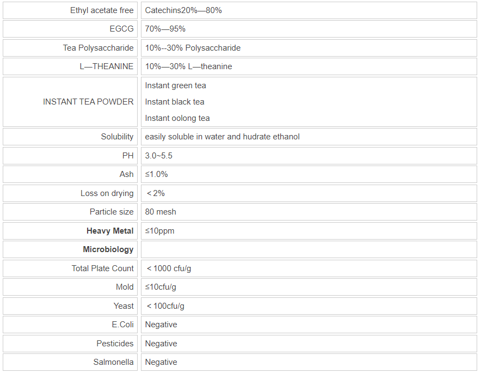Image resolution: width=481 pixels, height=373 pixels.
Task: Click the "Total Plate Count" label
Action: 102,268
